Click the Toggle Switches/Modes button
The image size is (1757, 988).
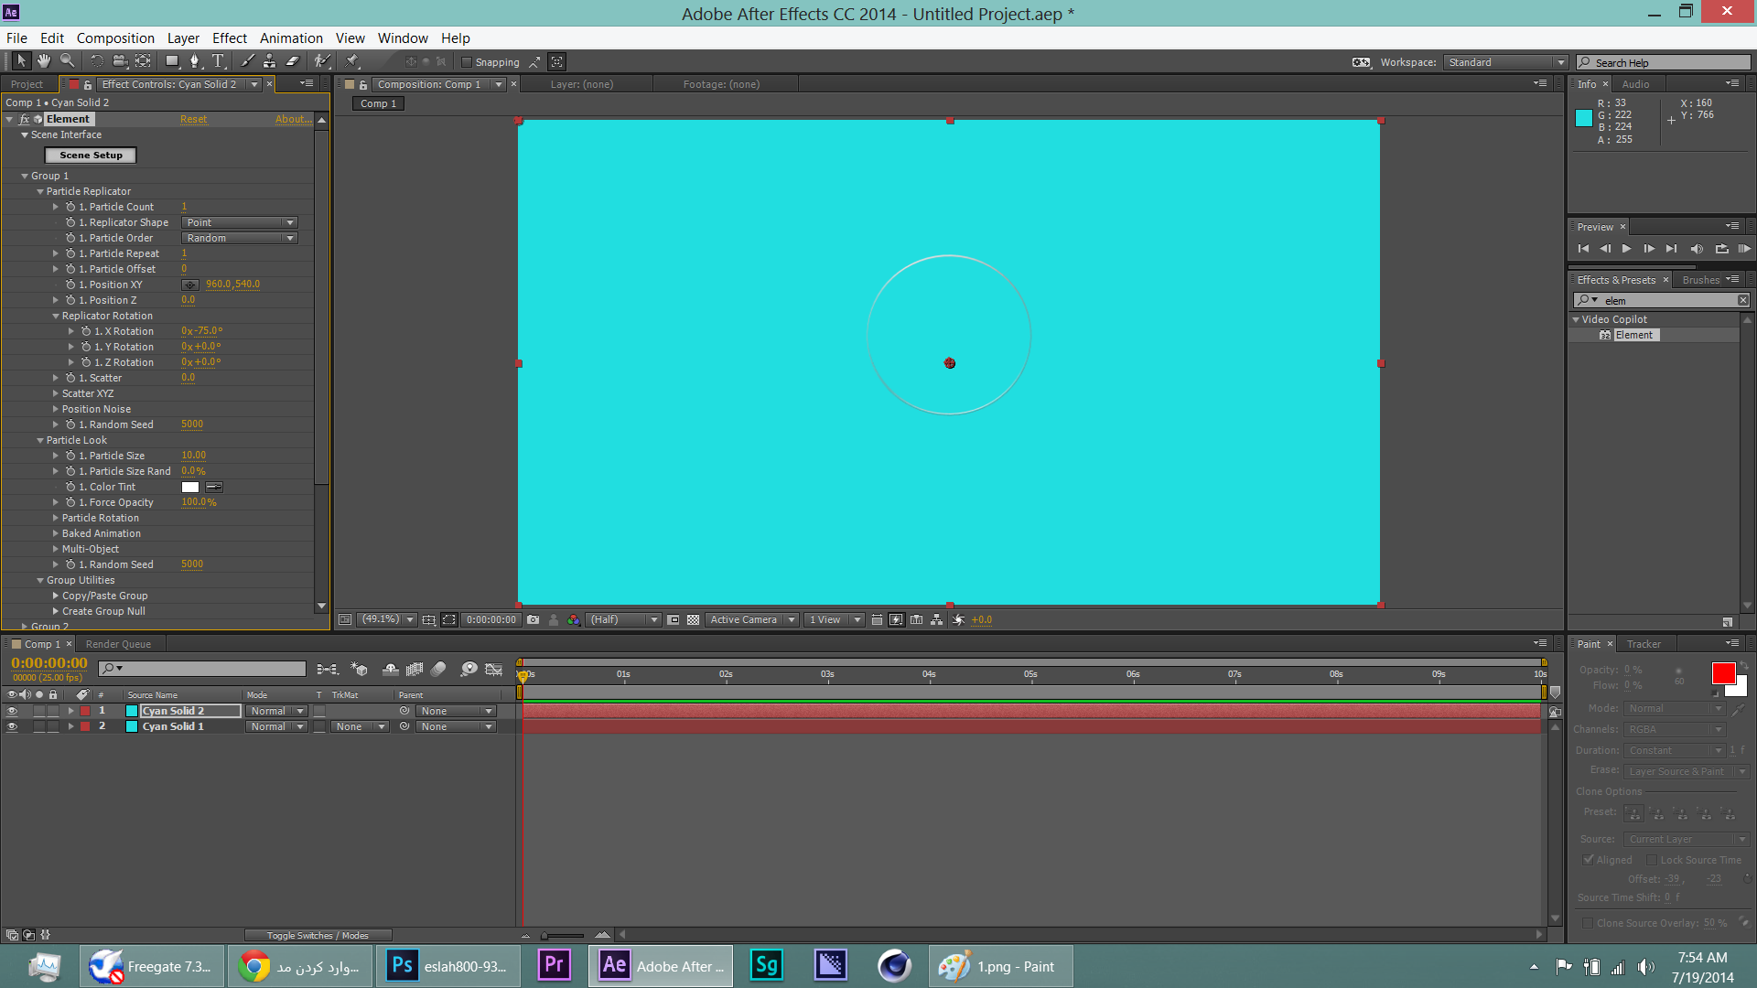pos(316,935)
